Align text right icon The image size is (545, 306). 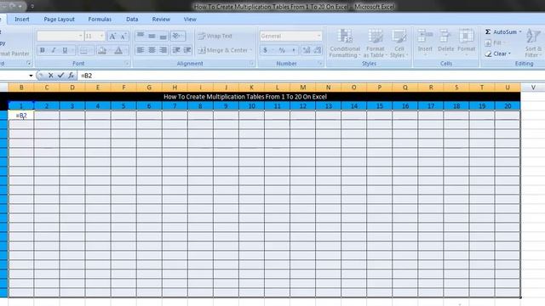163,50
